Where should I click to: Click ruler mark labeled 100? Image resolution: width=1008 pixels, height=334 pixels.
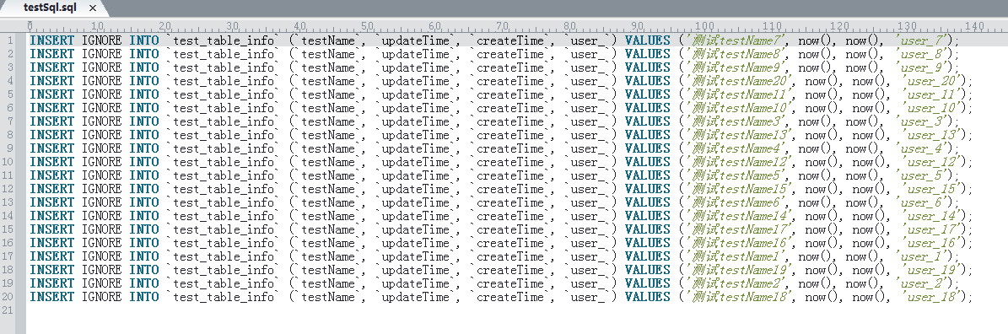(704, 25)
